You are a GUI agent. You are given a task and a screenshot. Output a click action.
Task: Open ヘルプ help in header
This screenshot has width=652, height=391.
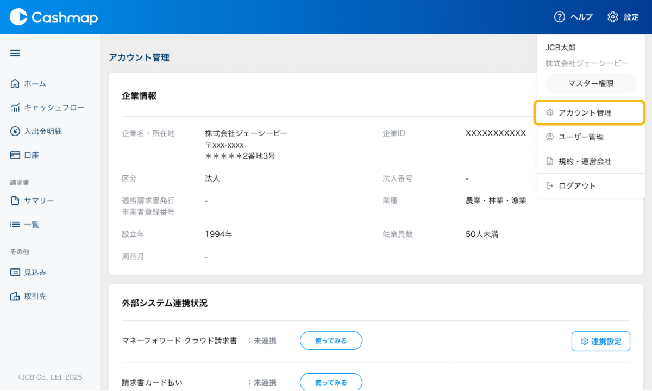[x=573, y=17]
